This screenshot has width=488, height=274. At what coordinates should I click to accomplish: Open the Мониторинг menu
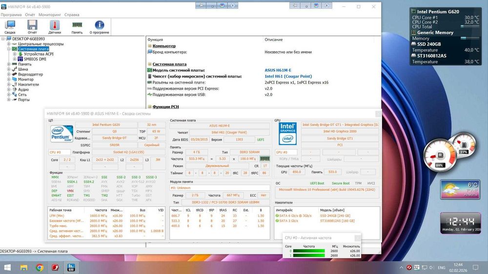point(50,15)
